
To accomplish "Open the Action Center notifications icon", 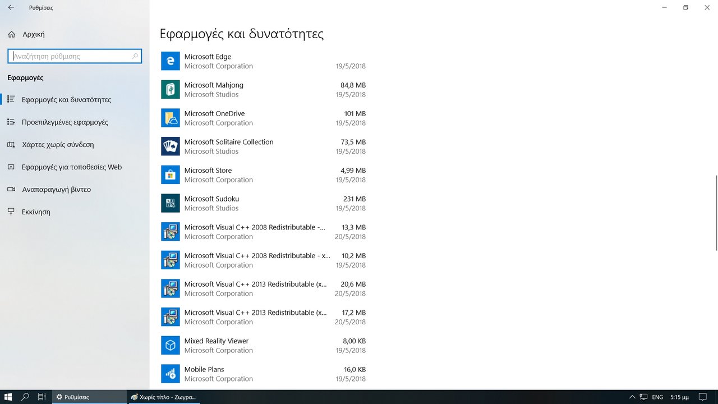I will [x=702, y=397].
